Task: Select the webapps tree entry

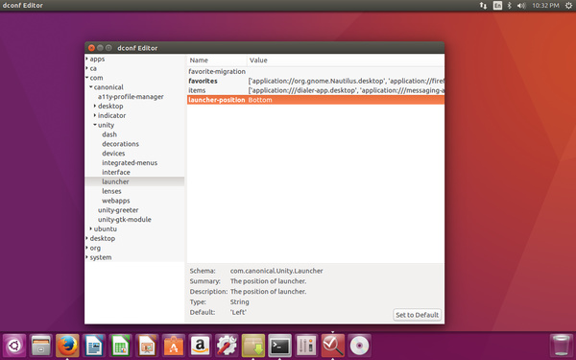Action: (x=116, y=201)
